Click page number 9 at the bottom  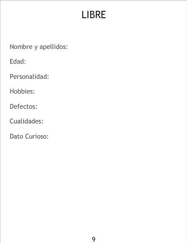click(x=93, y=239)
